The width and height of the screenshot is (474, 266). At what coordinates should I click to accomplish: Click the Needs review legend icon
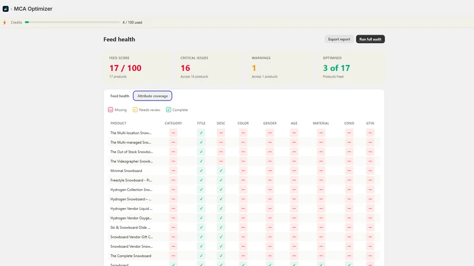(135, 110)
